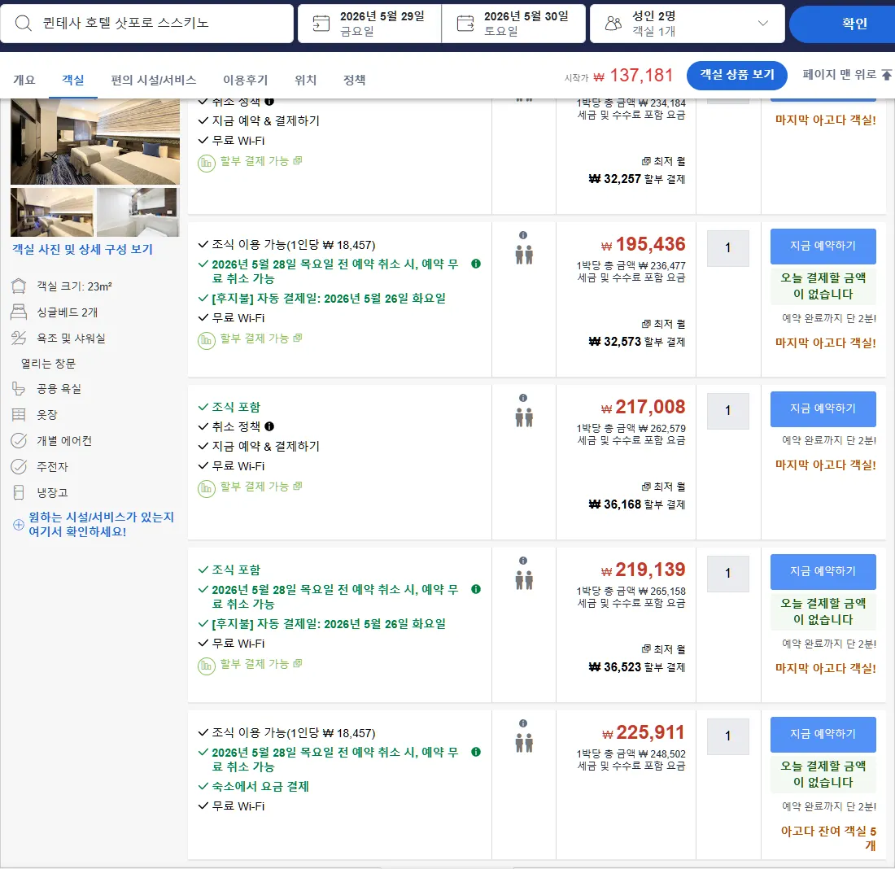The width and height of the screenshot is (895, 869).
Task: Click the two-guest occupancy icon in ₩219,139 row
Action: pyautogui.click(x=524, y=580)
